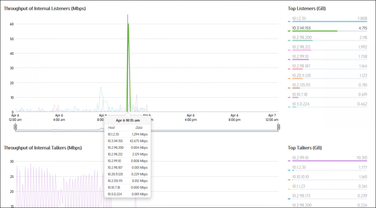Click the 10.1.1.23 top talker entry
Screen dimensions: 376x208
tap(327, 187)
